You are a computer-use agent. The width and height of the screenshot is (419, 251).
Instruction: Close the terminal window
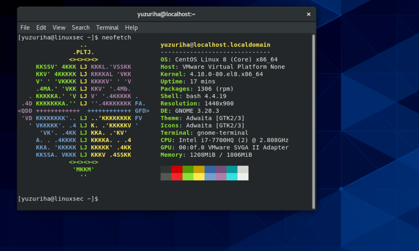point(308,14)
